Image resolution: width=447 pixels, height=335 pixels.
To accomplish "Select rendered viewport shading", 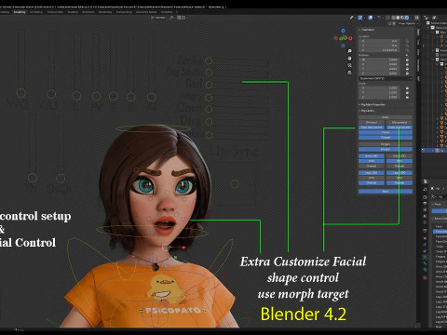I will [407, 18].
